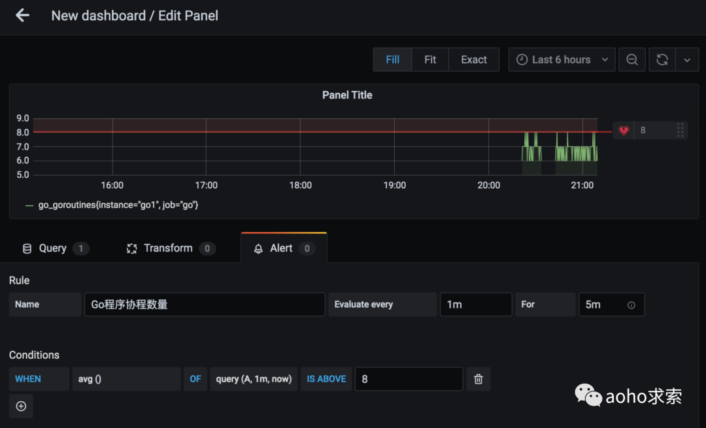Click the zoom out time range icon
The height and width of the screenshot is (428, 706).
tap(632, 59)
